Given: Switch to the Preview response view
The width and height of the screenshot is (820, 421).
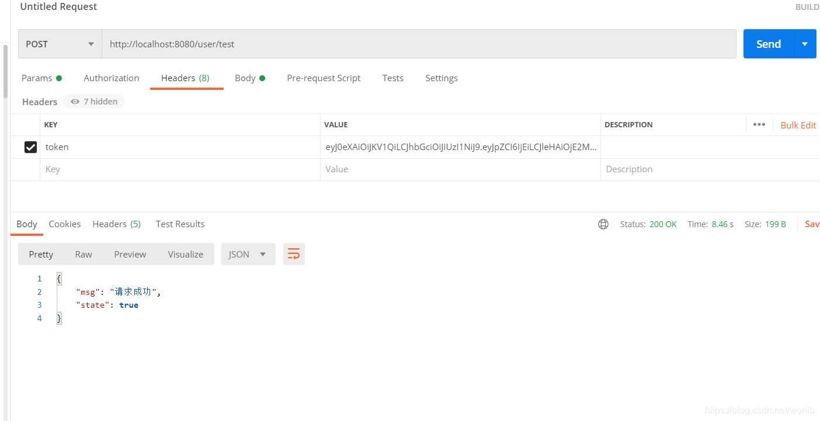Looking at the screenshot, I should [130, 254].
